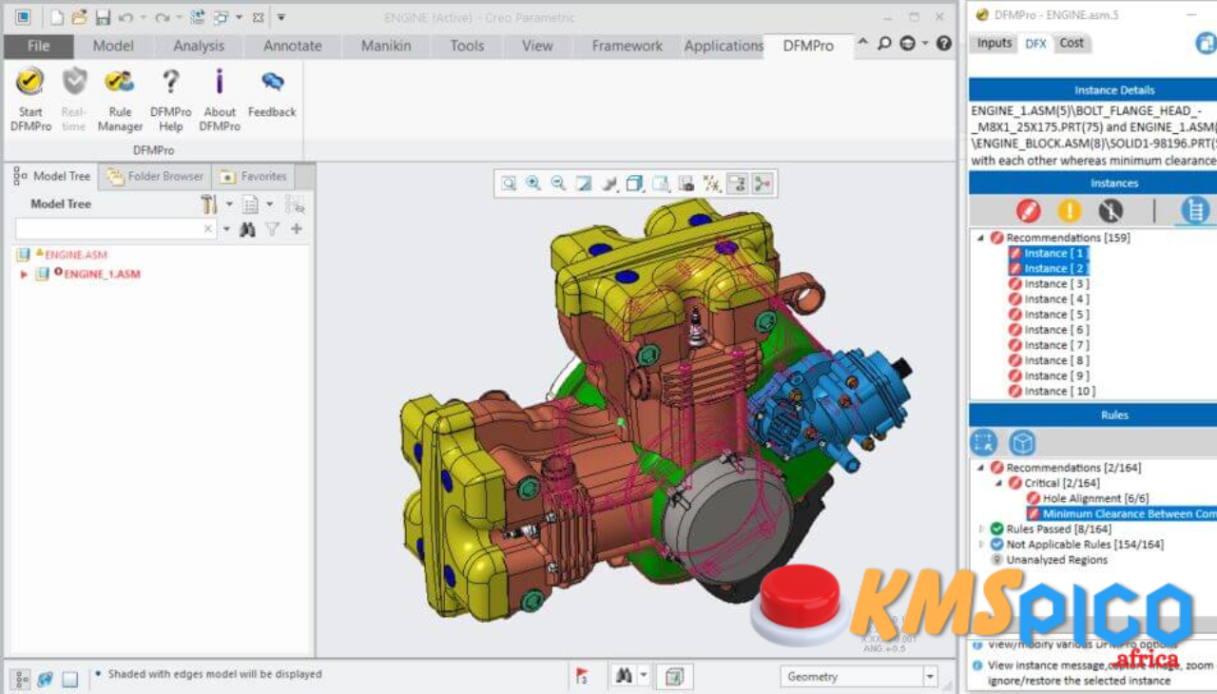1217x694 pixels.
Task: Collapse the Critical [2/164] node
Action: click(x=999, y=483)
